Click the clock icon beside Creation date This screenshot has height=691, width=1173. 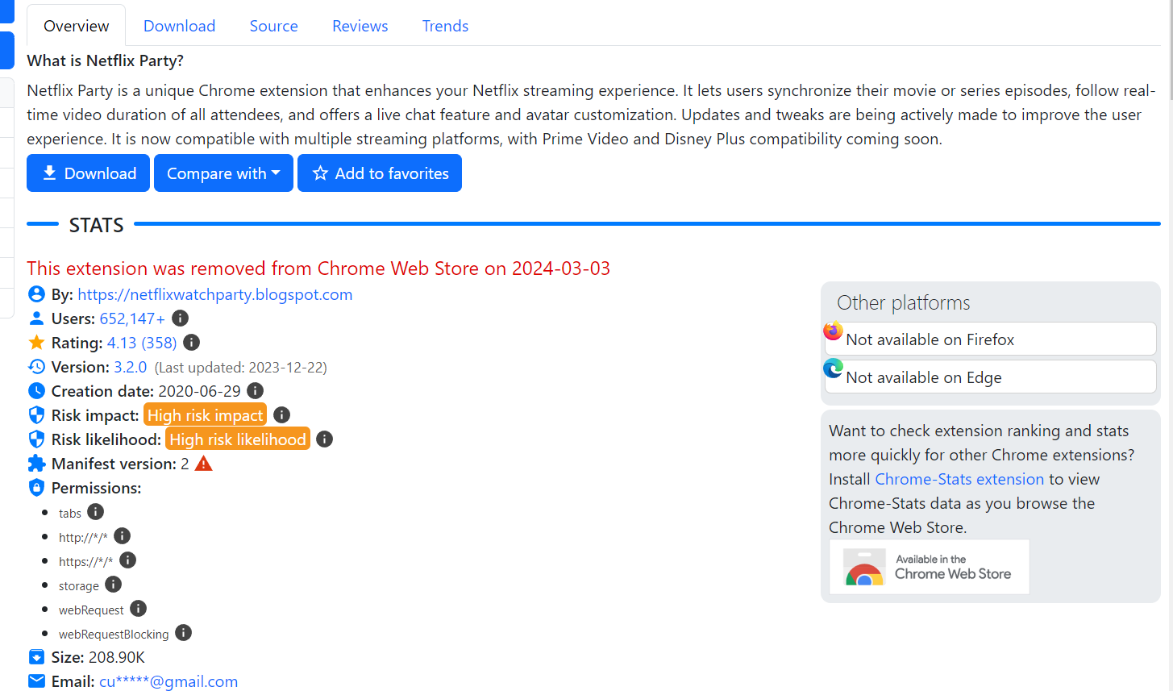[36, 391]
